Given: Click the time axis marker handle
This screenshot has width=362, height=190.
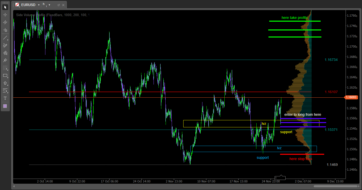Looking at the screenshot, I should tap(280, 178).
